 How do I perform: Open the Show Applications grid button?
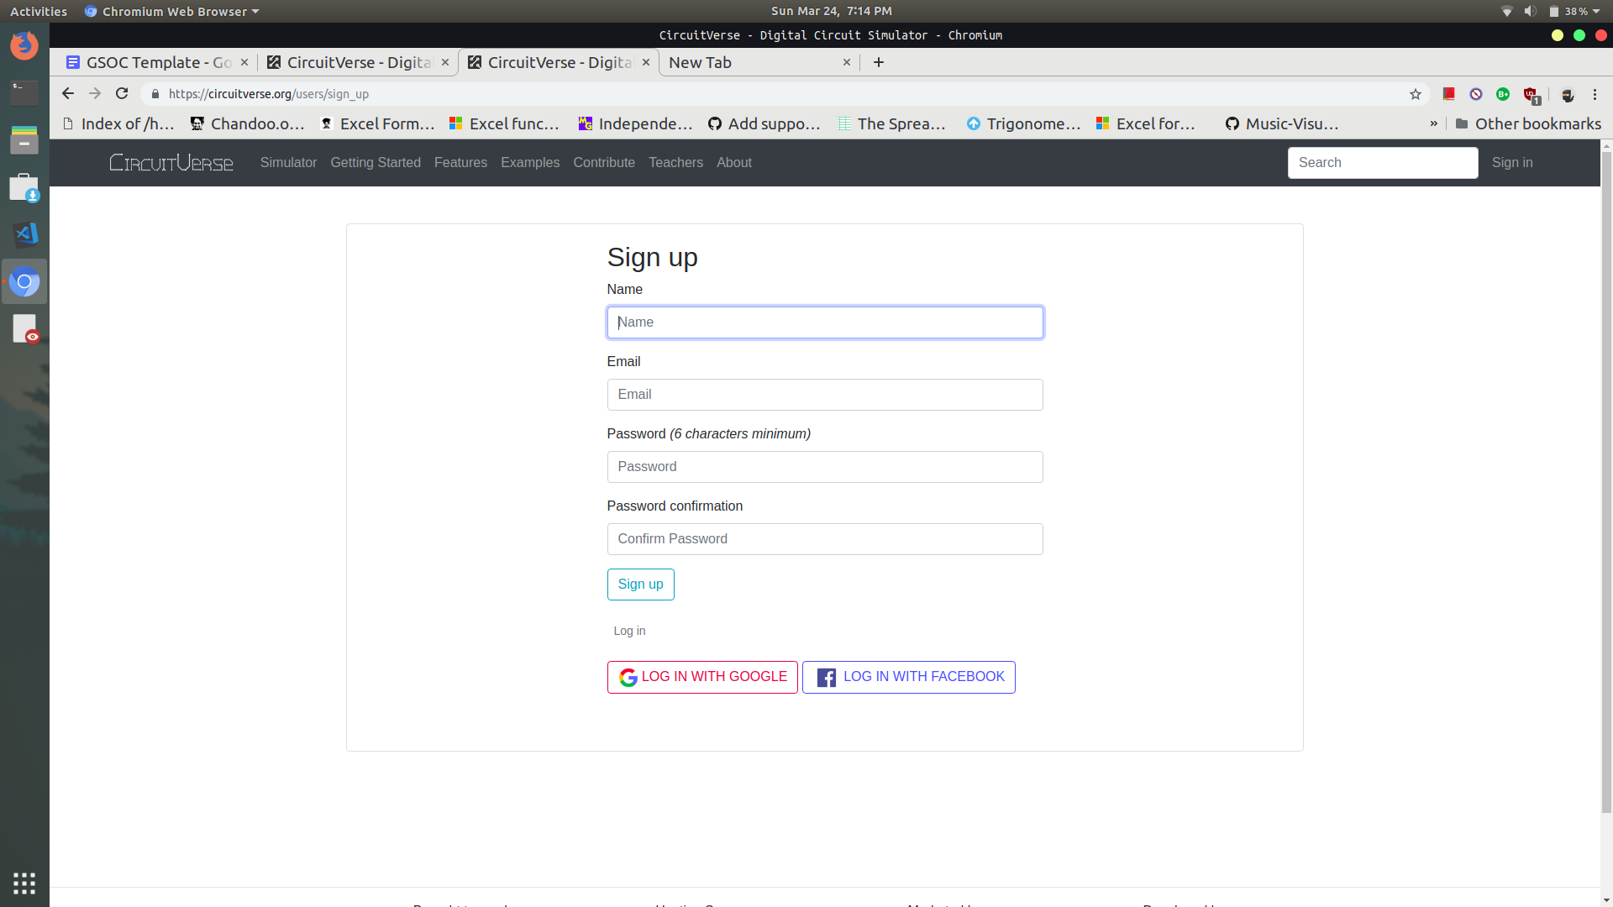(24, 883)
